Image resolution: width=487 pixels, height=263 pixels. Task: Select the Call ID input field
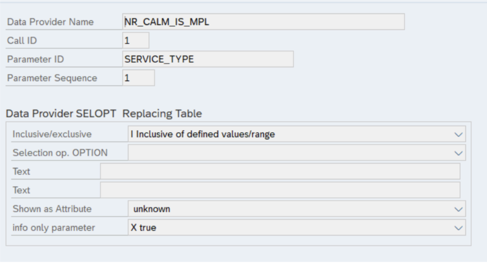pos(135,40)
